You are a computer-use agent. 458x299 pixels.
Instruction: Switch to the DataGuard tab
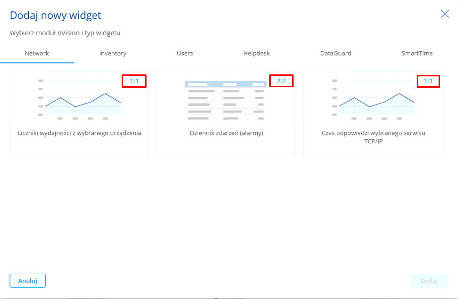[335, 53]
